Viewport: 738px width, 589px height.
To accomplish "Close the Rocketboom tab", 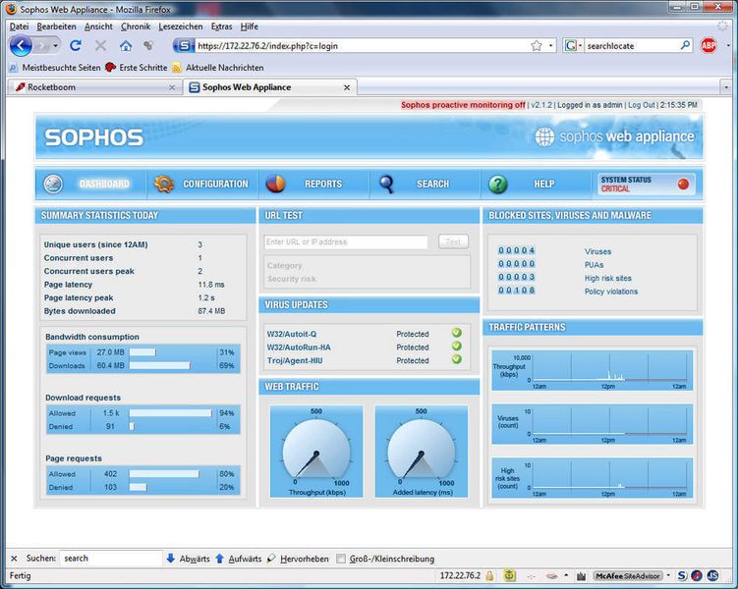I will [172, 87].
